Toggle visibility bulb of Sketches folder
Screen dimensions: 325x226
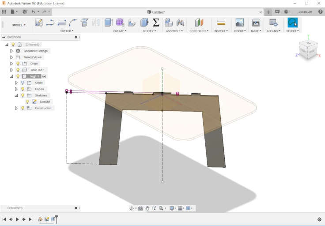point(23,95)
